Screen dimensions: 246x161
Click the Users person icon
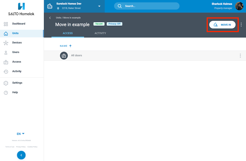[x=6, y=52]
